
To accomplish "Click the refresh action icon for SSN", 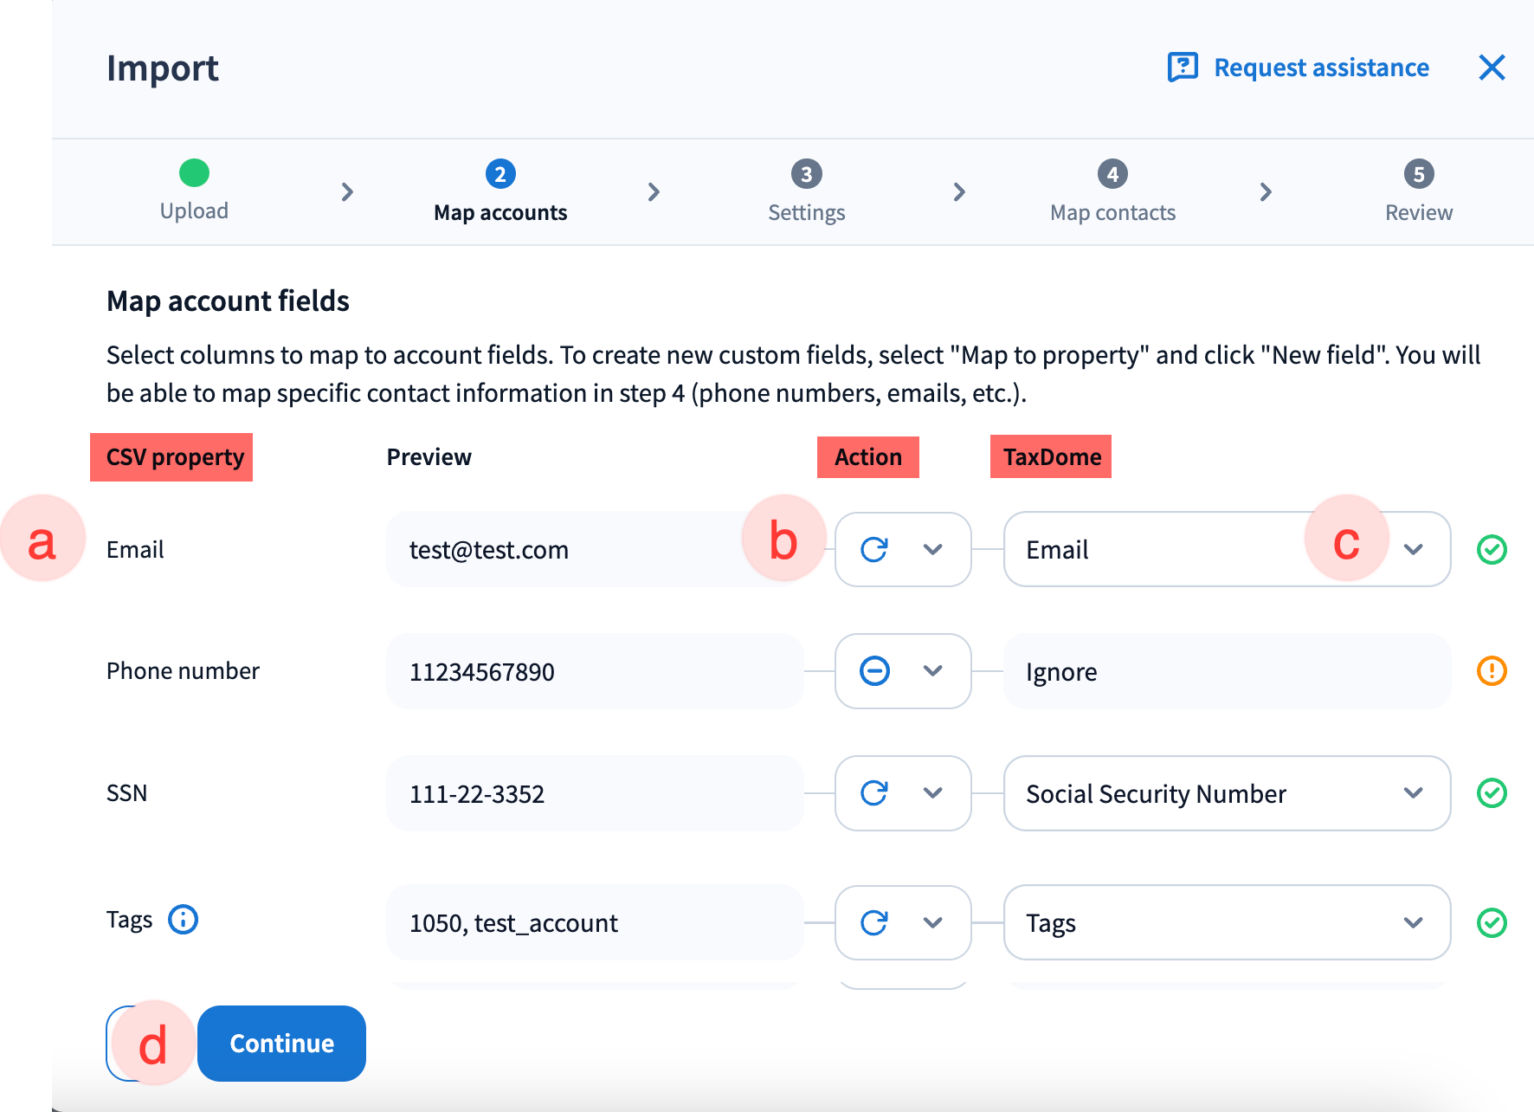I will [874, 793].
